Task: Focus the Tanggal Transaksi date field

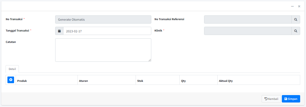Action: [107, 31]
